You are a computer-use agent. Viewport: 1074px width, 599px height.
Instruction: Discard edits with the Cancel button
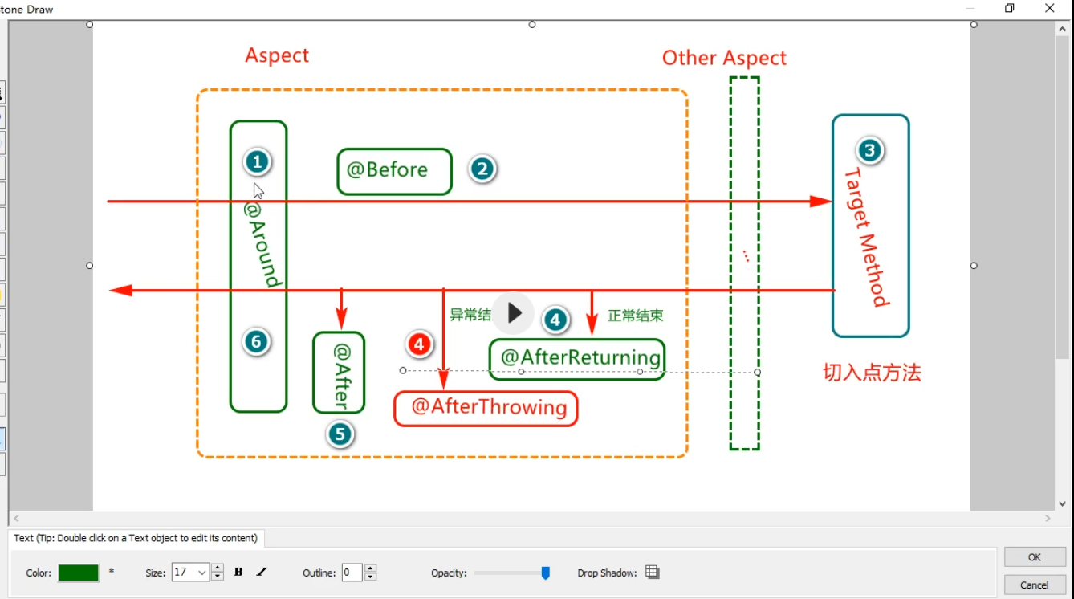[x=1035, y=585]
